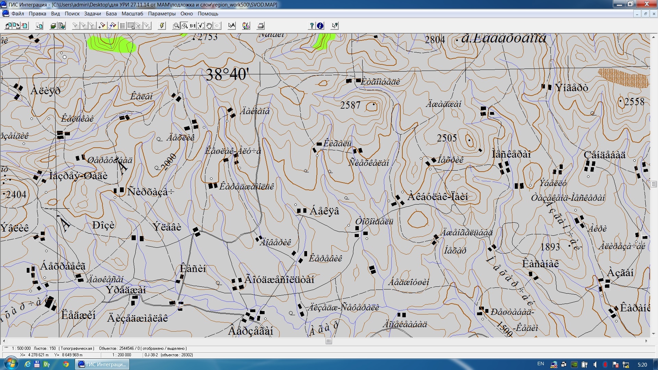
Task: Select the 1:1 scale toolbar button
Action: click(193, 26)
